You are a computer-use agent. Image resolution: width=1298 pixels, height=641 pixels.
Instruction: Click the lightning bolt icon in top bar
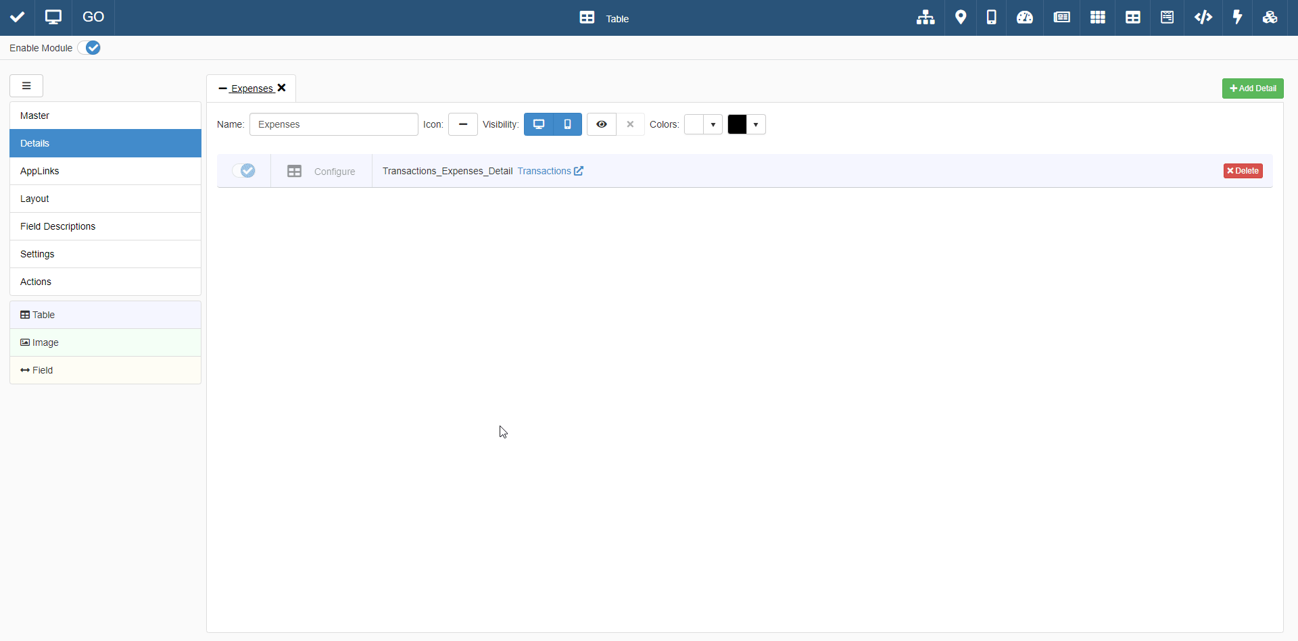click(1238, 18)
